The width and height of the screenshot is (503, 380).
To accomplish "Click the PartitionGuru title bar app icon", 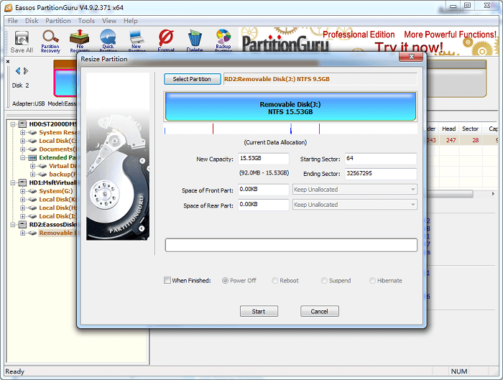I will pyautogui.click(x=9, y=7).
